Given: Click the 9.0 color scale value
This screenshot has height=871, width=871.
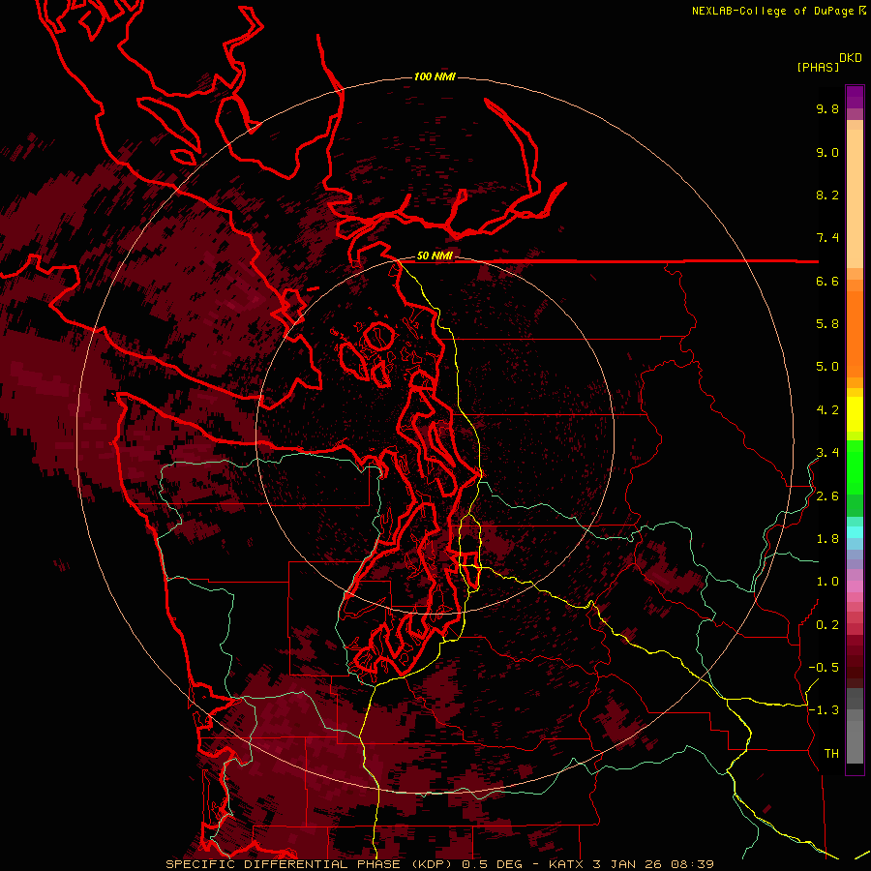Looking at the screenshot, I should [827, 152].
